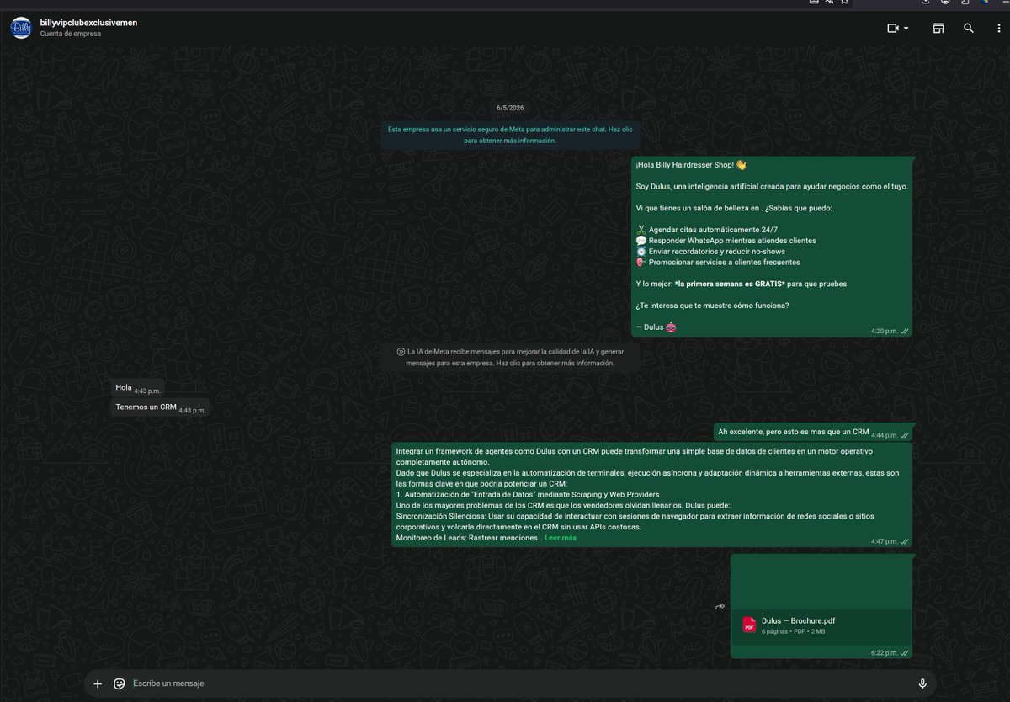Image resolution: width=1010 pixels, height=702 pixels.
Task: Click the PDF preview thumbnail area
Action: click(x=821, y=582)
